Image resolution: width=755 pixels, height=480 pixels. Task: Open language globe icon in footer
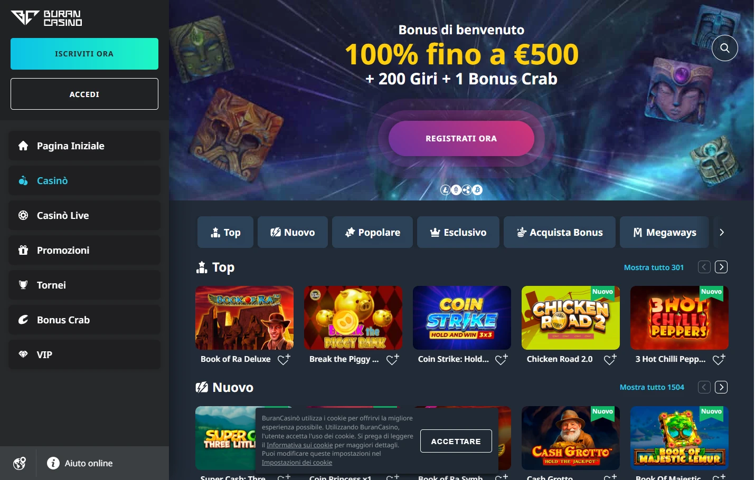click(20, 463)
